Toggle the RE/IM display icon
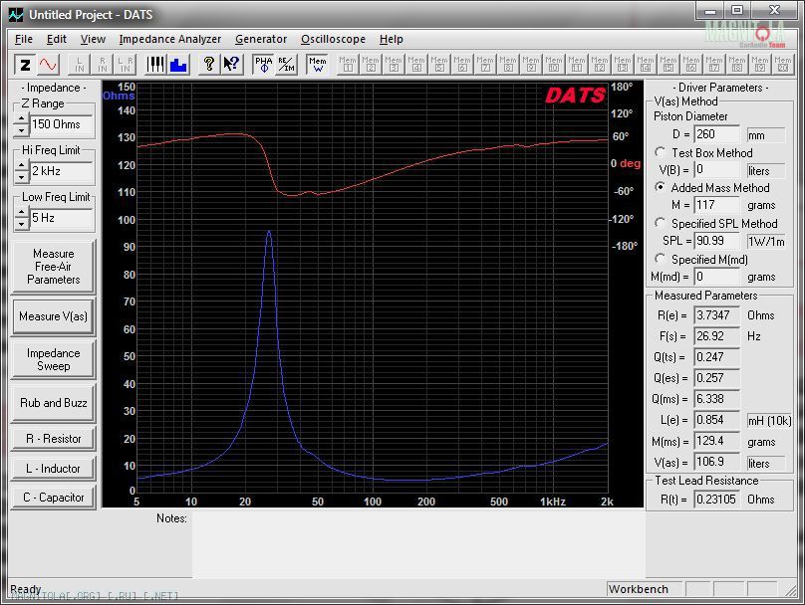This screenshot has width=805, height=605. (287, 65)
